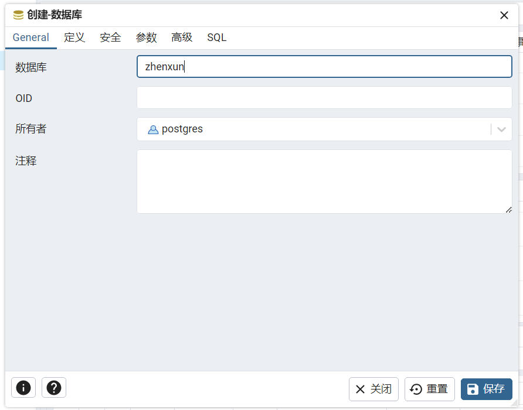Click the resize handle of 注释 text area
This screenshot has width=523, height=410.
tap(508, 210)
